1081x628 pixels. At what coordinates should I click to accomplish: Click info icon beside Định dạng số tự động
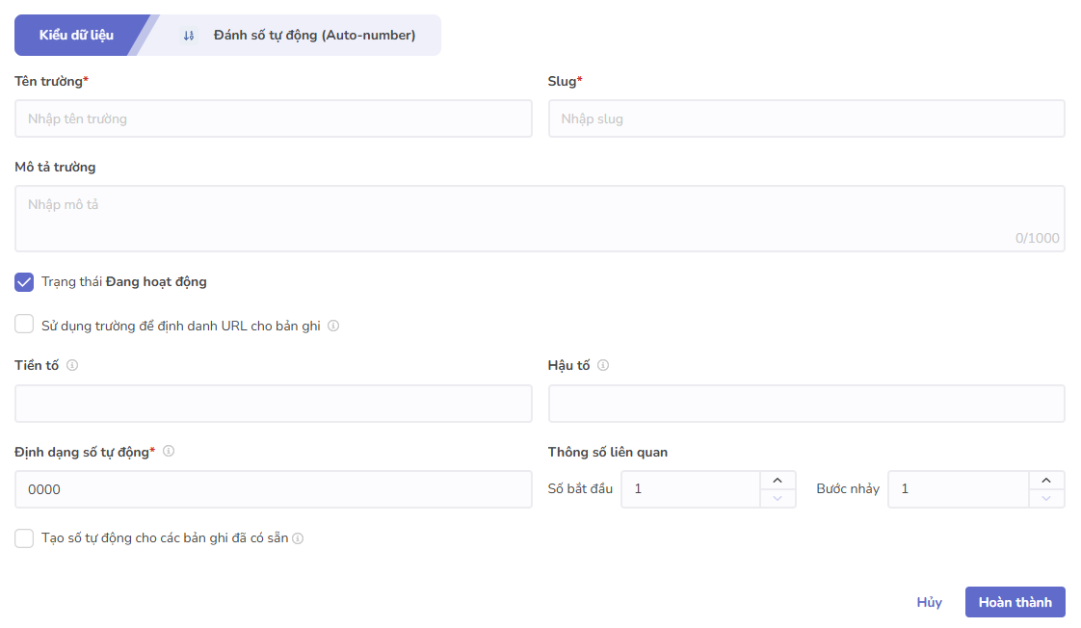coord(169,451)
